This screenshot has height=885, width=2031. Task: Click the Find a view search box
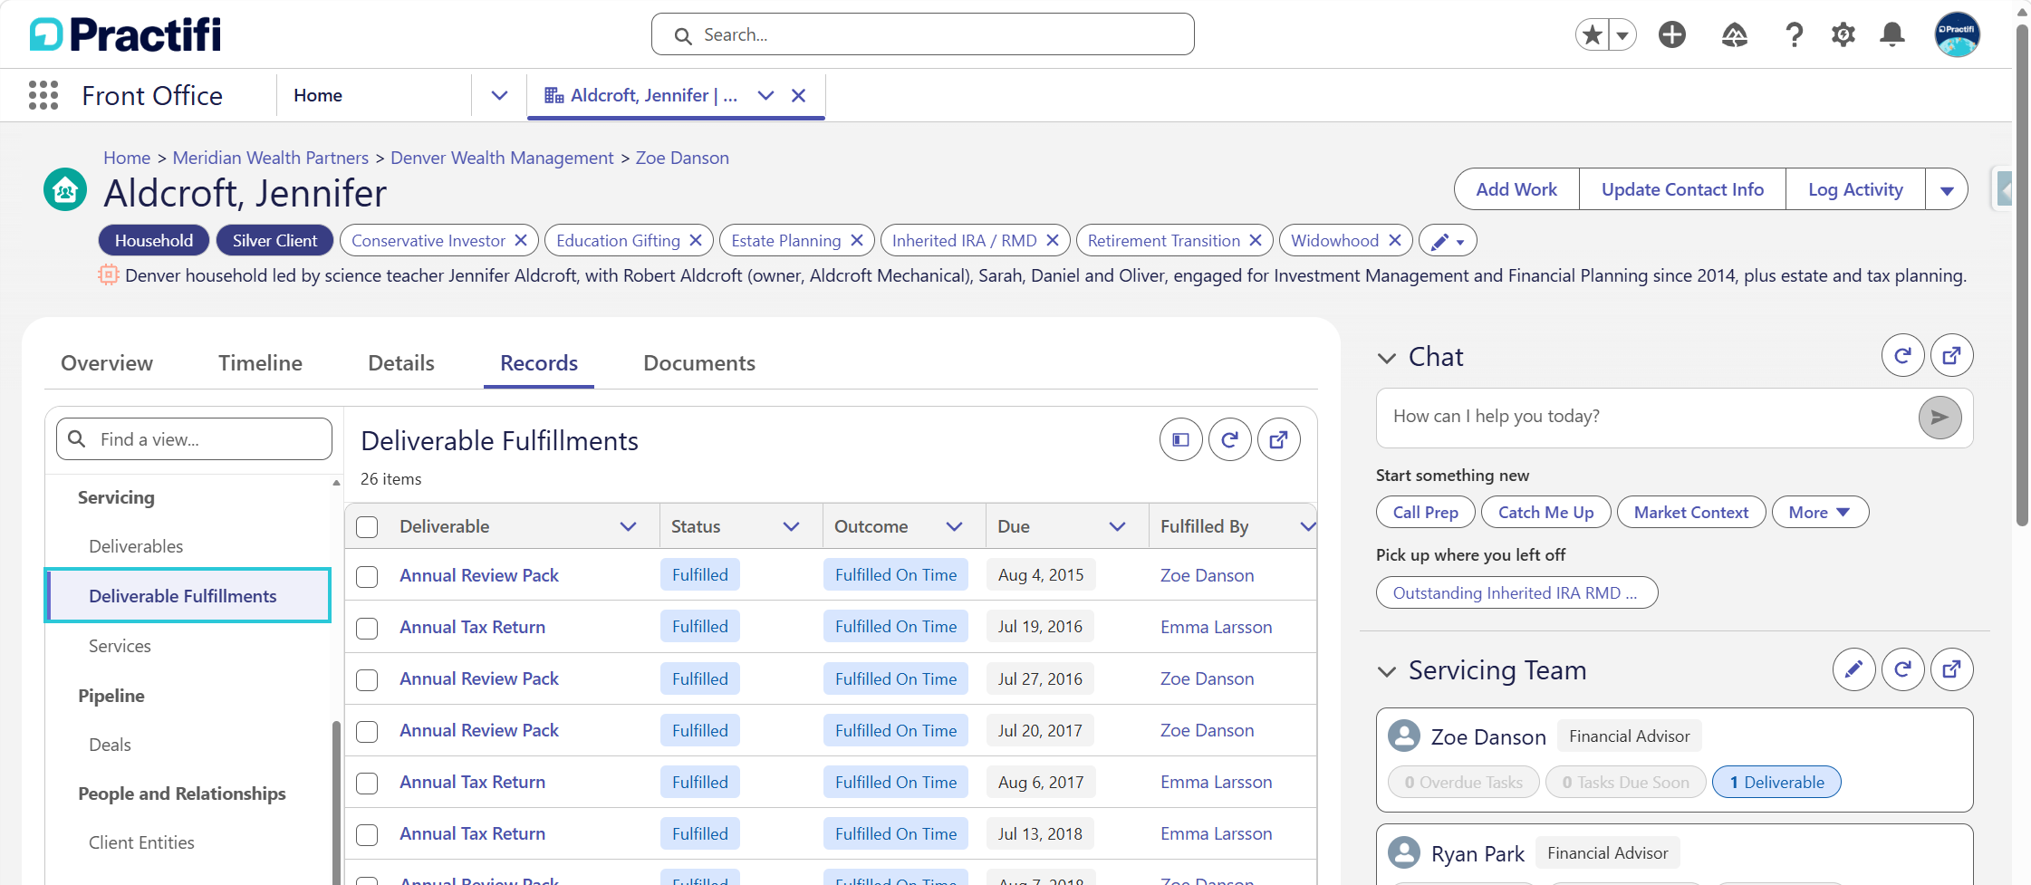coord(194,439)
